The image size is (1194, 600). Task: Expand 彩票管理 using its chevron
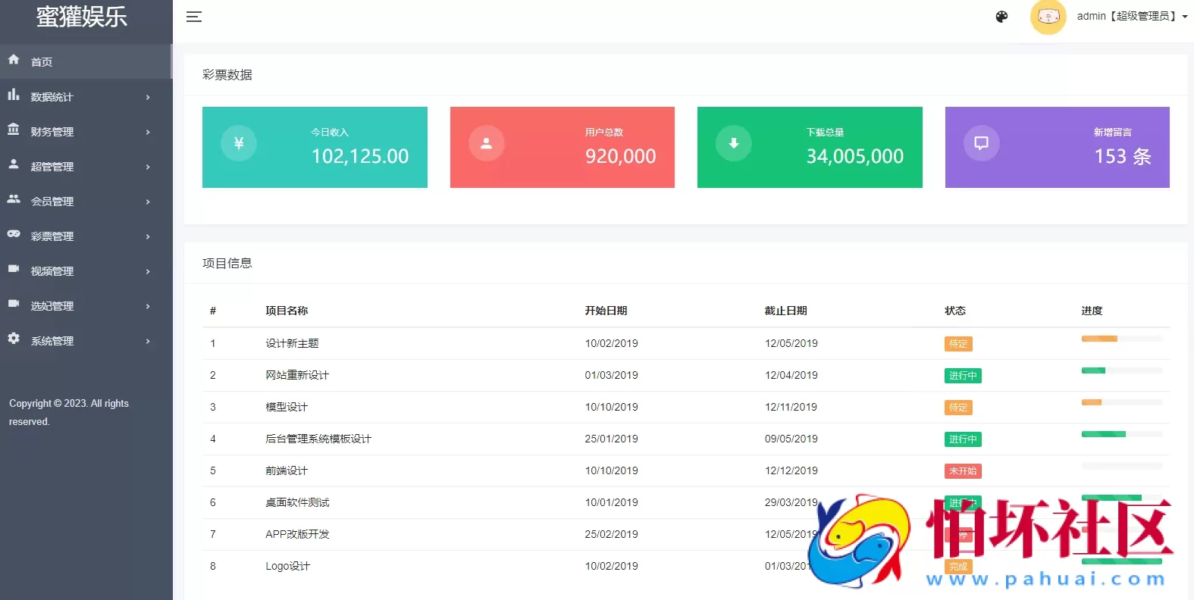click(x=148, y=236)
